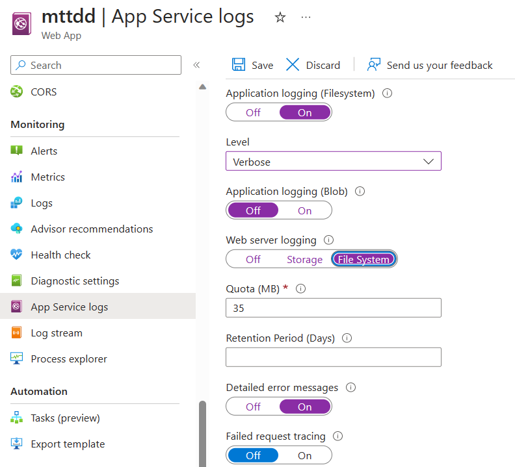This screenshot has height=467, width=515.
Task: Open Log stream in the sidebar
Action: coord(57,333)
